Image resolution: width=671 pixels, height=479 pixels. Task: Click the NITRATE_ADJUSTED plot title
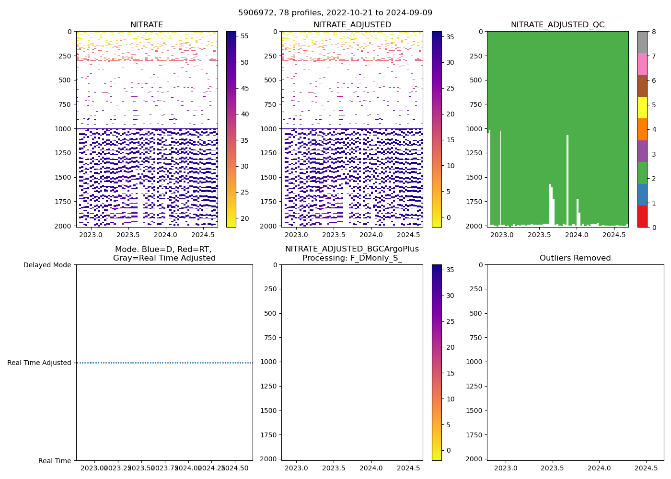352,25
